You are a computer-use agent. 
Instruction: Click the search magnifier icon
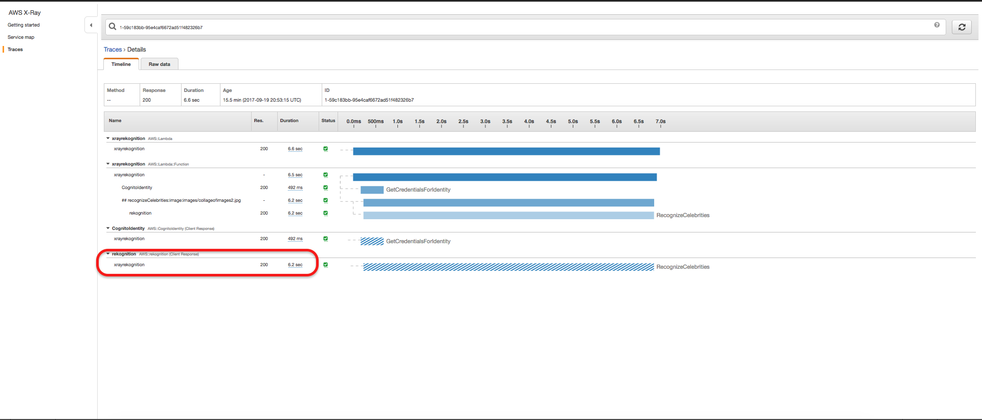(113, 27)
